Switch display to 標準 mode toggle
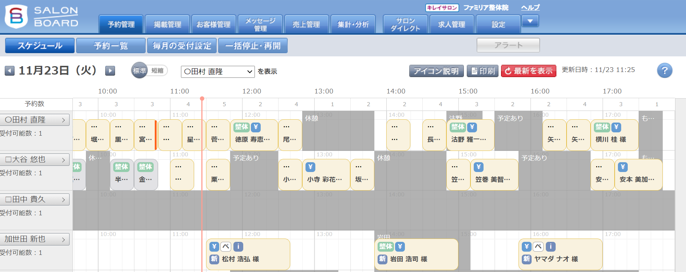Screen dimensions: 686x272 (x=139, y=71)
